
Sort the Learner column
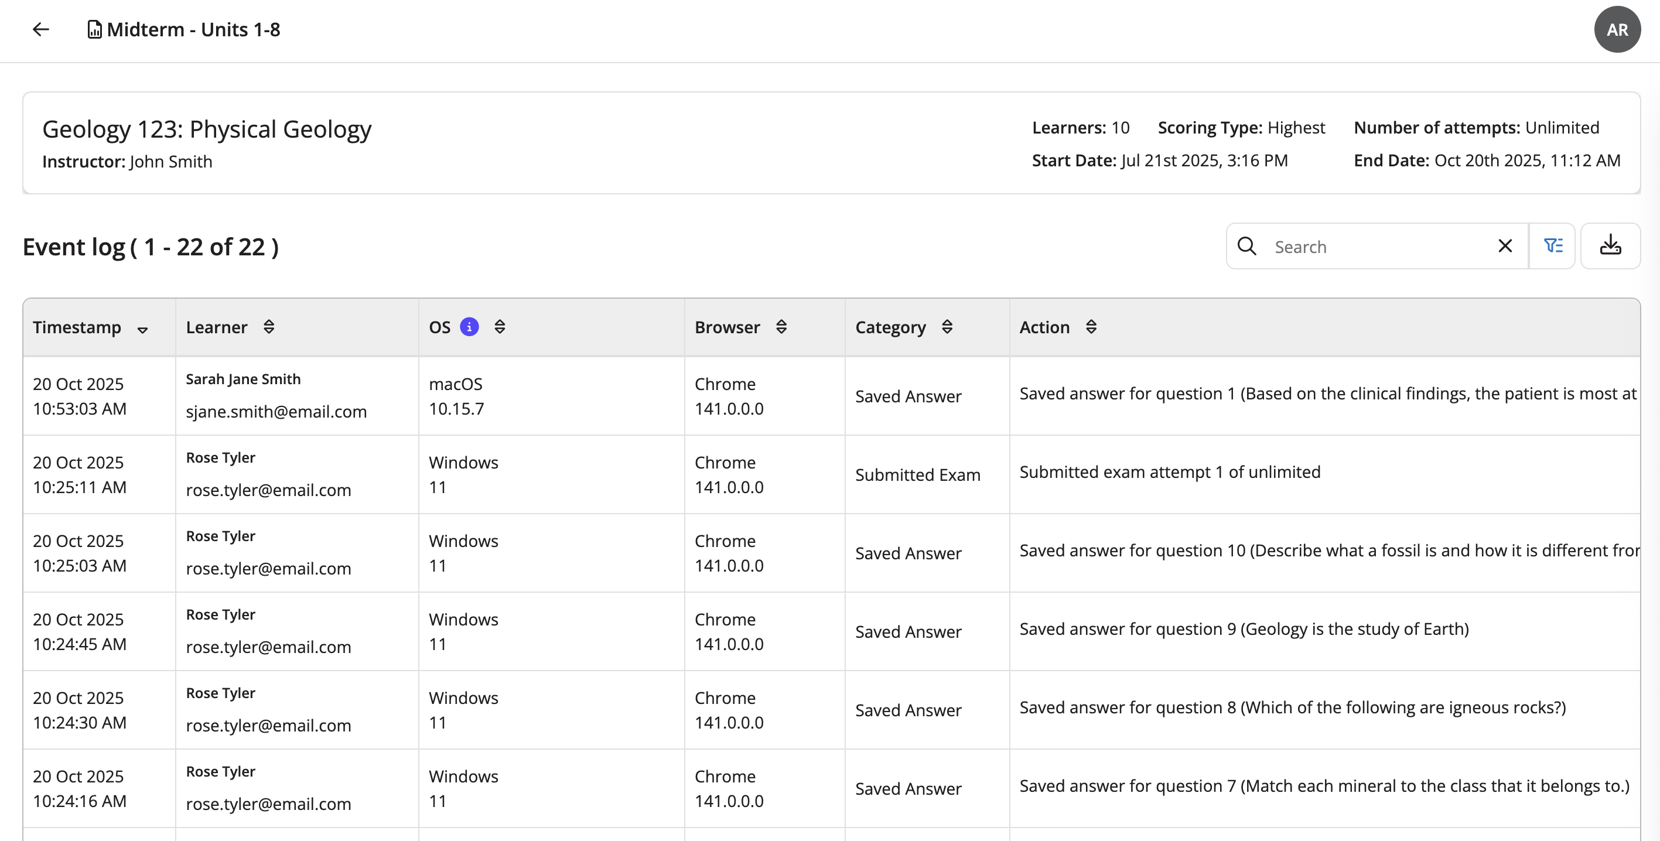[x=269, y=327]
